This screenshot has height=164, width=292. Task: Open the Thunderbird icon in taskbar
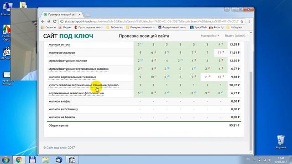pos(59,160)
